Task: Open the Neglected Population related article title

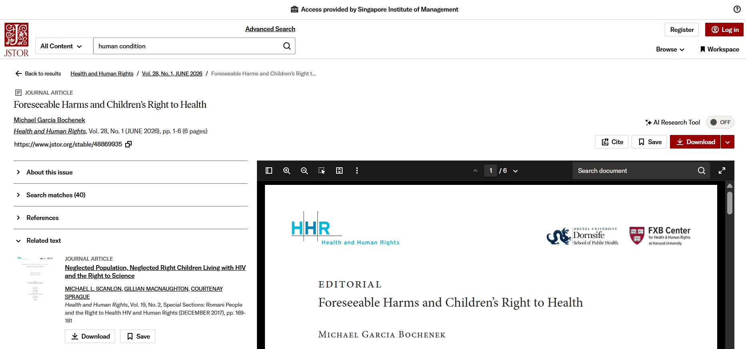Action: point(155,272)
